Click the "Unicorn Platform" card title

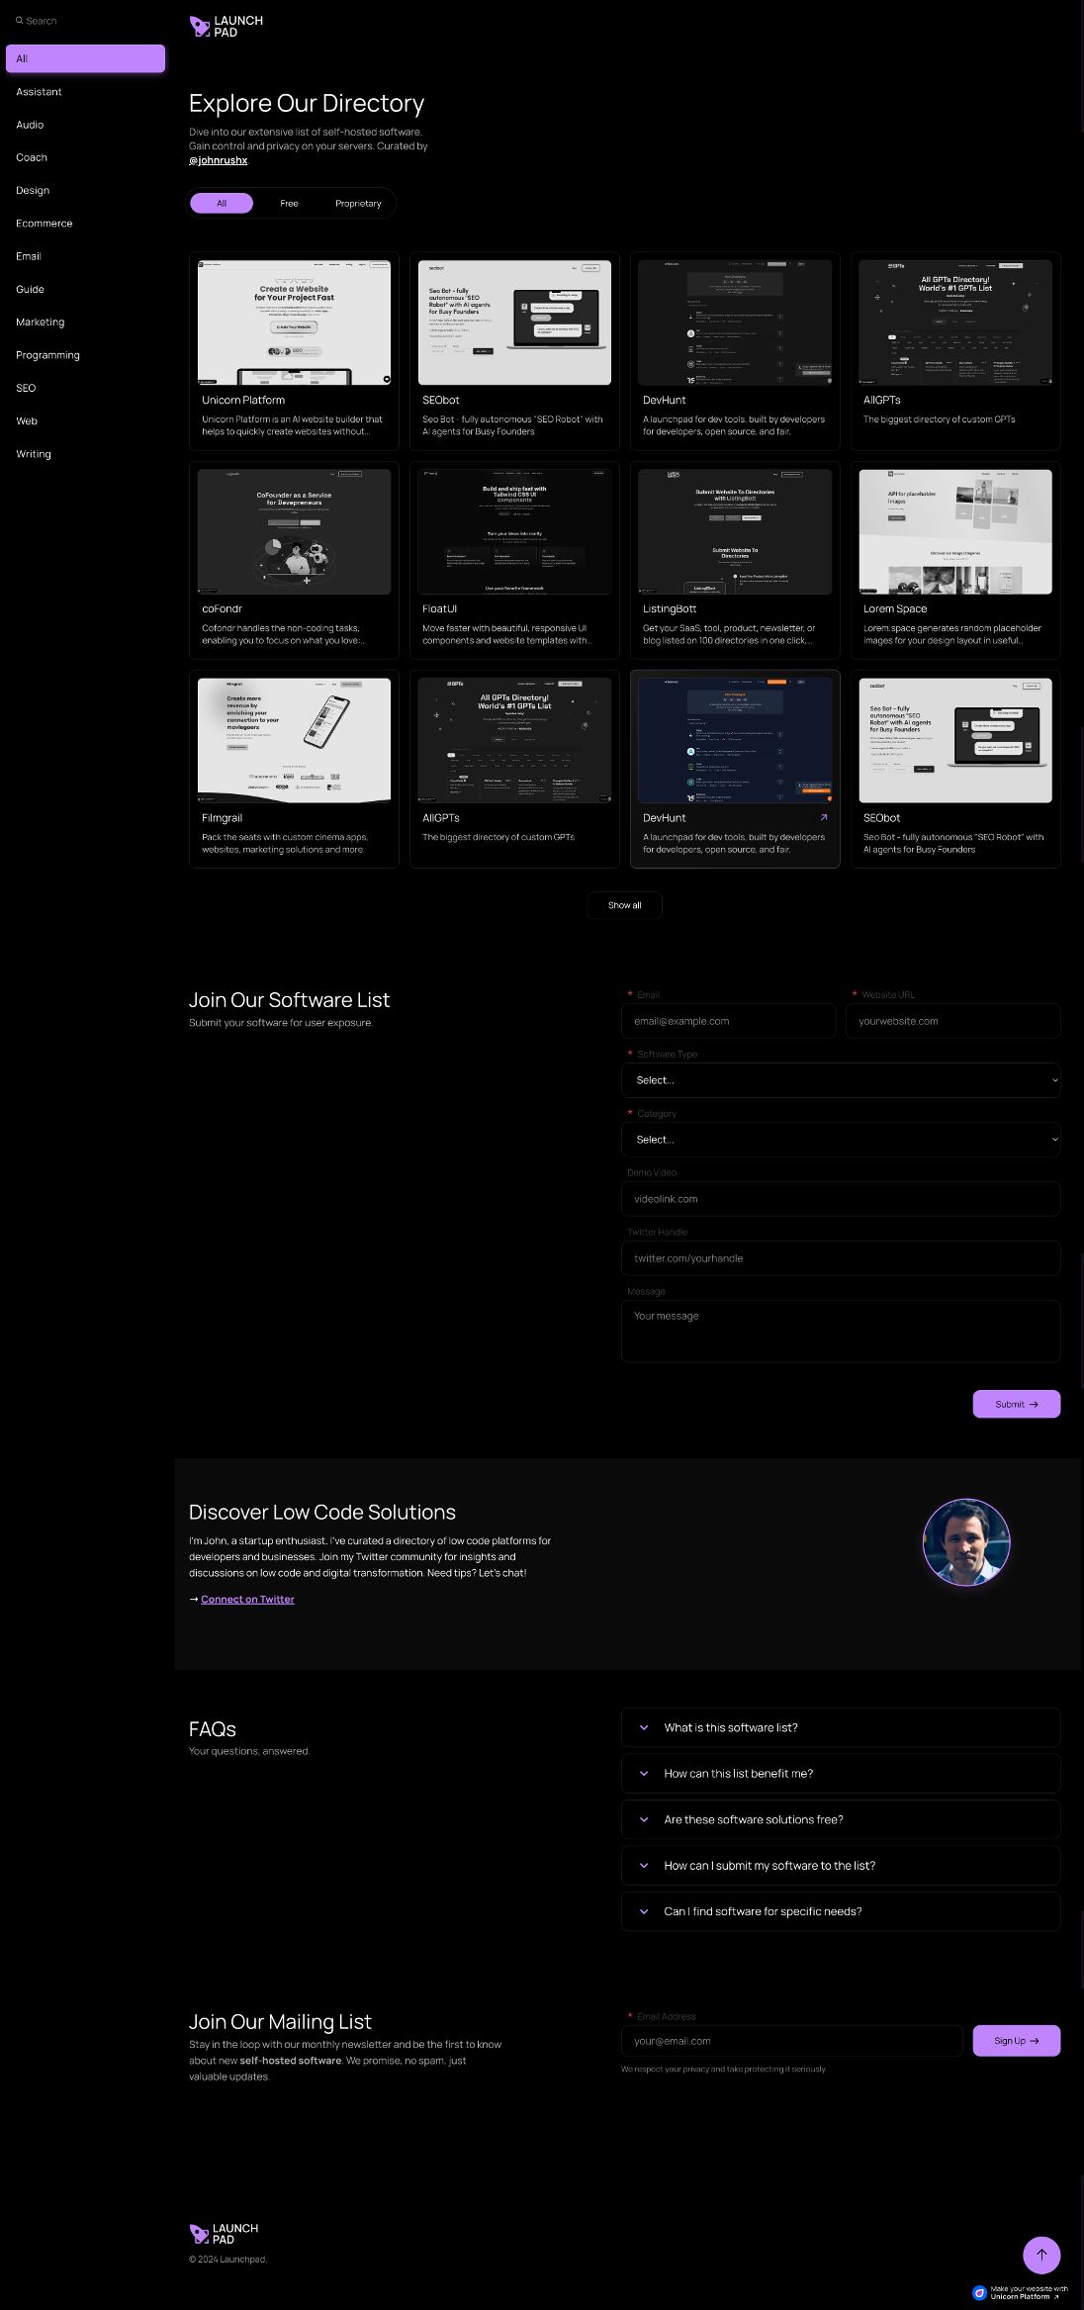click(243, 400)
